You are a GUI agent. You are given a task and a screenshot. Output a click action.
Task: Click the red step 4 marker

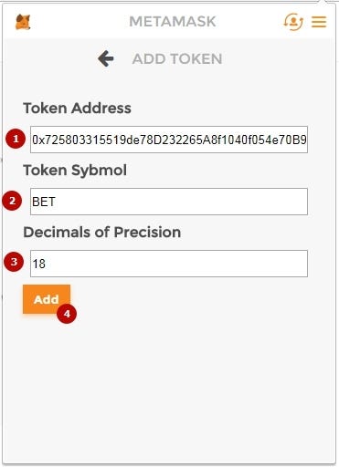click(67, 314)
